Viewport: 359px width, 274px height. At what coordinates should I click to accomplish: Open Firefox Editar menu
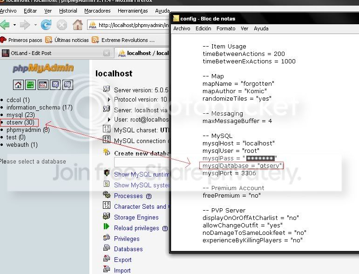coord(30,11)
